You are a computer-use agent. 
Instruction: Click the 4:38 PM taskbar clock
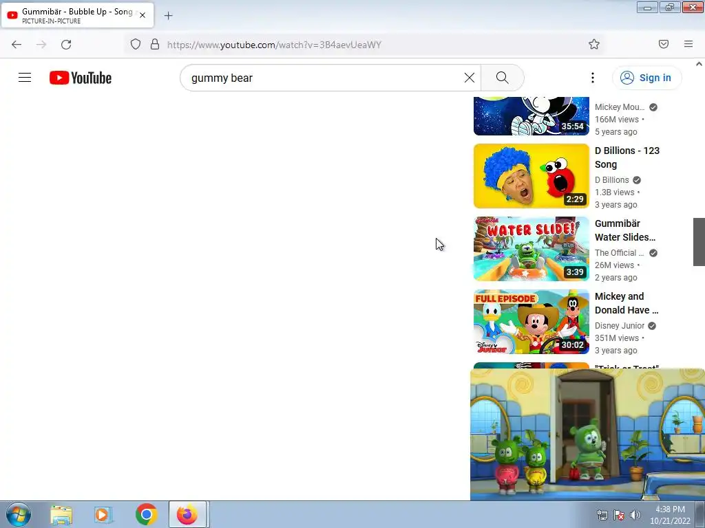tap(670, 515)
